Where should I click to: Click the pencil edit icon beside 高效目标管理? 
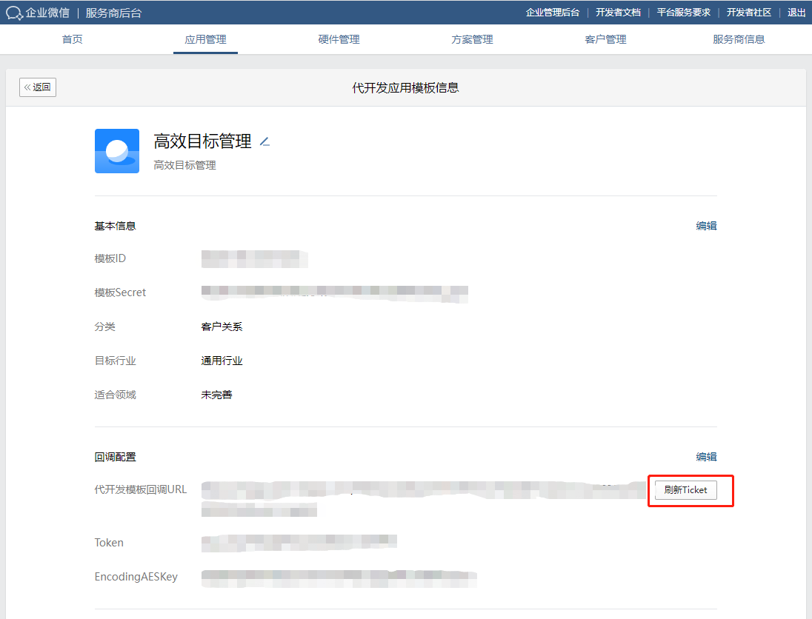264,144
